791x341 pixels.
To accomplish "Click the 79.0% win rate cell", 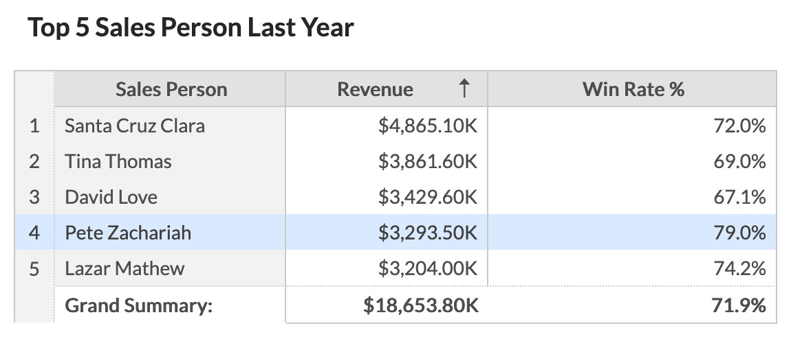I will click(739, 233).
